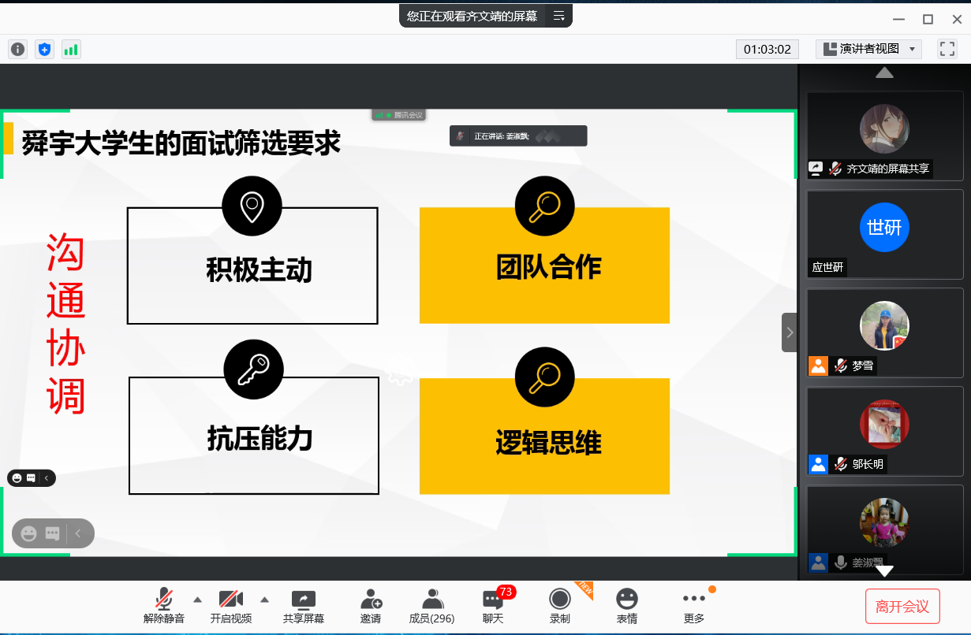The height and width of the screenshot is (635, 971).
Task: Open the 表情 emoji reactions
Action: 627,606
